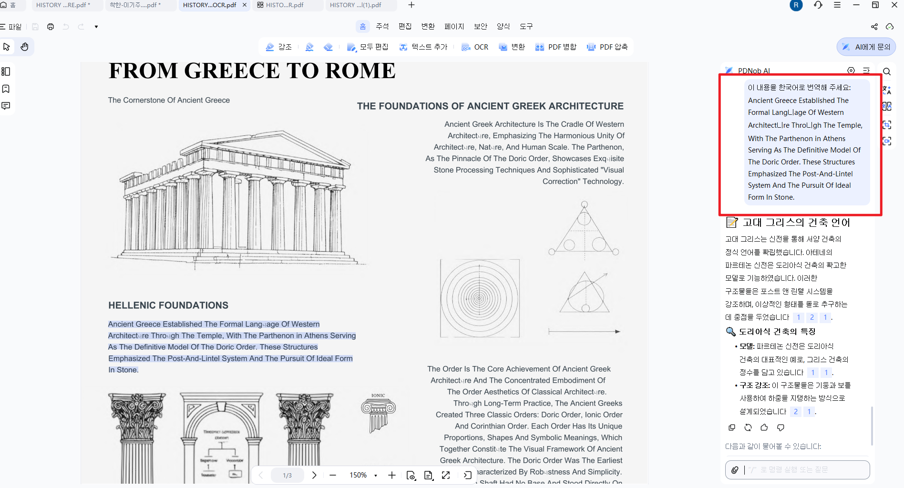
Task: Switch to the 편집 edit tab
Action: (405, 27)
